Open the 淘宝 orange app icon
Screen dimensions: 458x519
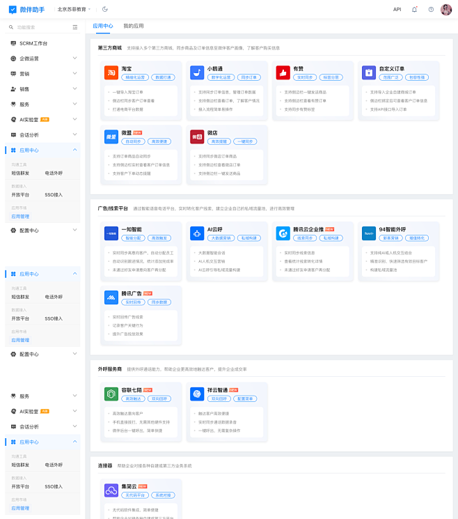tap(111, 73)
